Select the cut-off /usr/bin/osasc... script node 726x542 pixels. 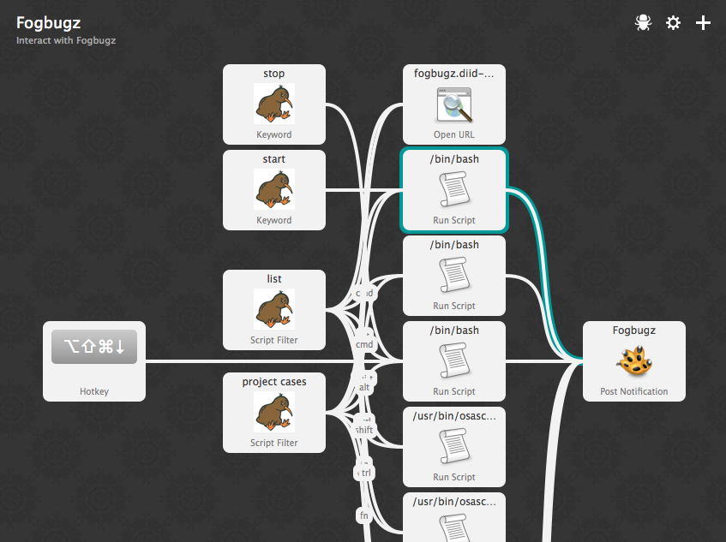click(454, 517)
